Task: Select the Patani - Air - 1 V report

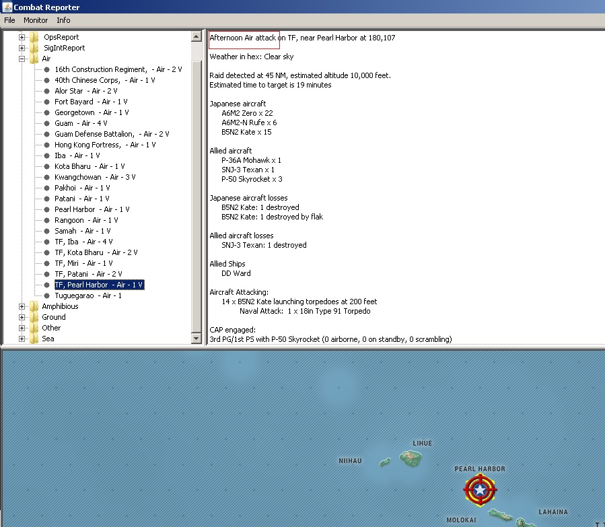Action: (x=82, y=199)
